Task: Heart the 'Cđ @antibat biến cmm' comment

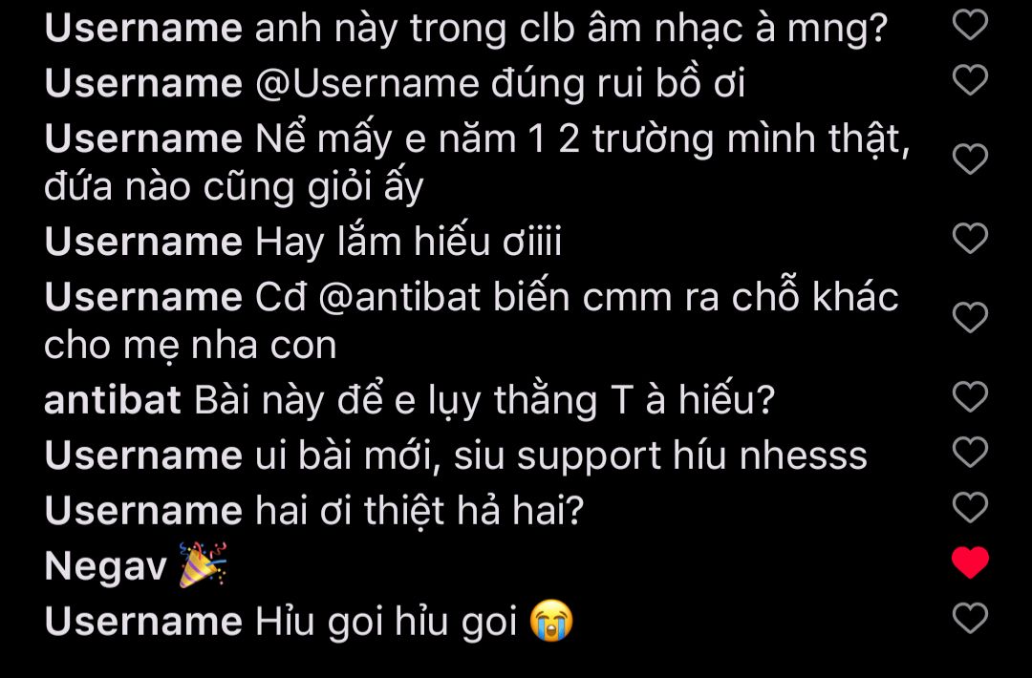Action: (x=970, y=318)
